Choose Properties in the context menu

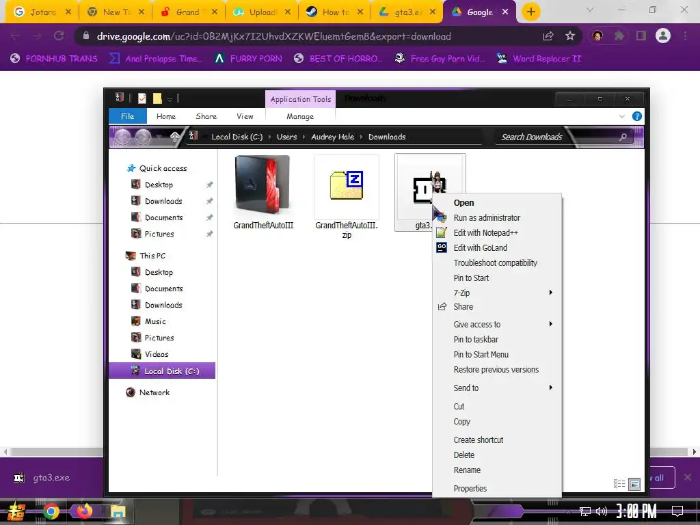[x=497, y=488]
